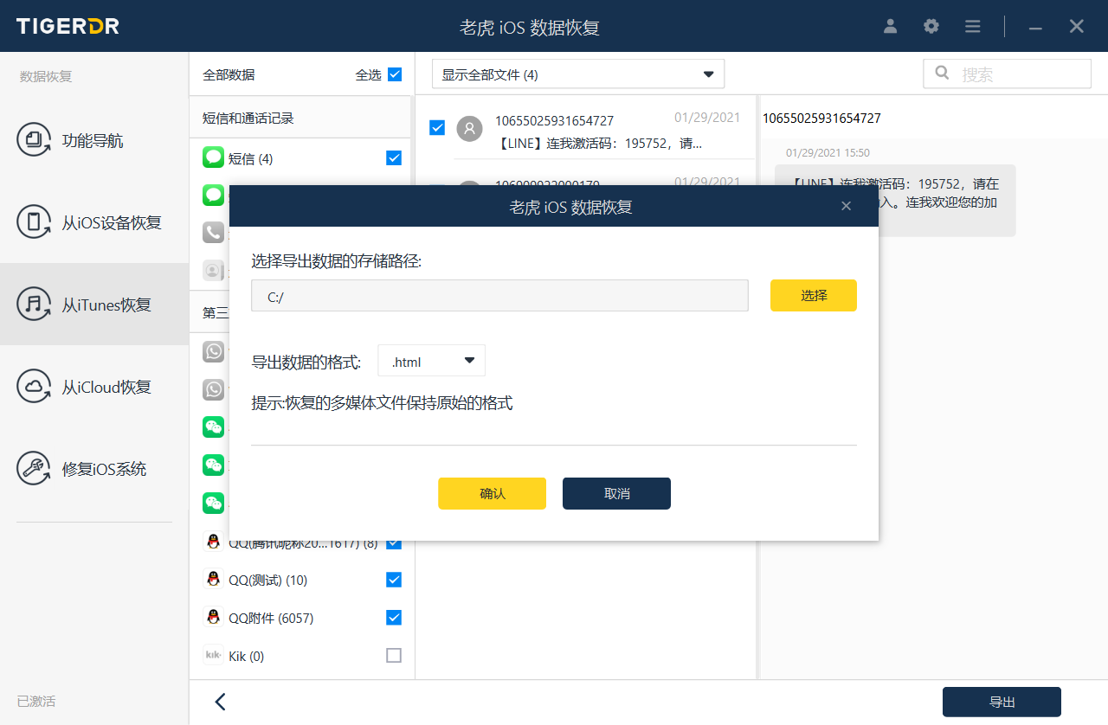
Task: Click the Kik app icon
Action: [213, 656]
